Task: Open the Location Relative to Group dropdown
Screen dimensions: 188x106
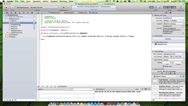Action: [173, 24]
